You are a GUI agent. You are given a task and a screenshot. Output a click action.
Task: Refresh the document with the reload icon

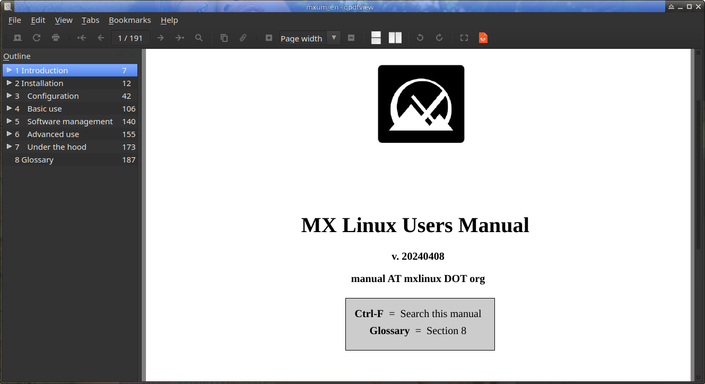37,38
